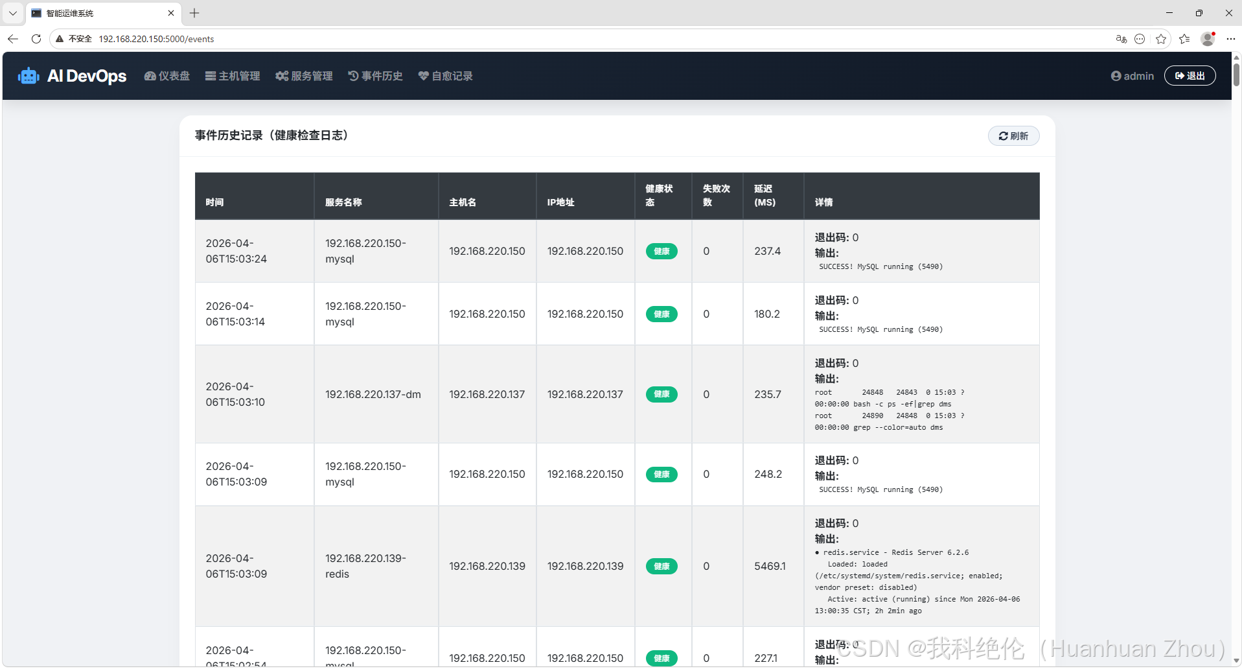The image size is (1242, 669).
Task: Expand the tab search dropdown arrow
Action: coord(13,13)
